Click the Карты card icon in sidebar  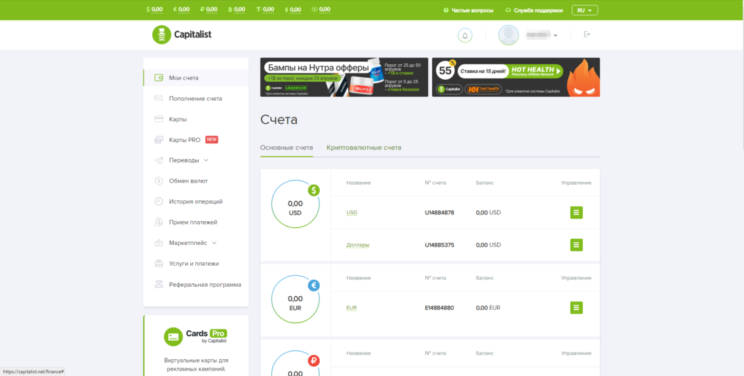tap(158, 119)
